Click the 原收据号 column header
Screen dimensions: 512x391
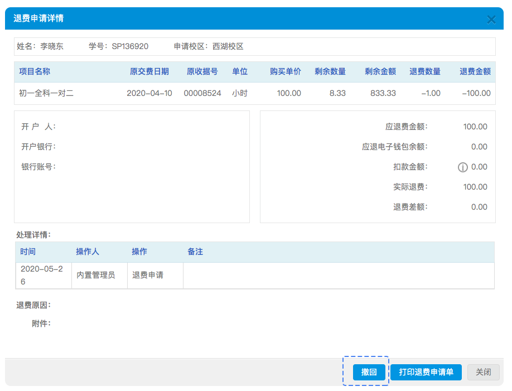click(x=202, y=71)
